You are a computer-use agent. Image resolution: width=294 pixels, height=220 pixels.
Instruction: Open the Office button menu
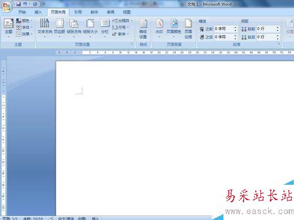tap(7, 7)
